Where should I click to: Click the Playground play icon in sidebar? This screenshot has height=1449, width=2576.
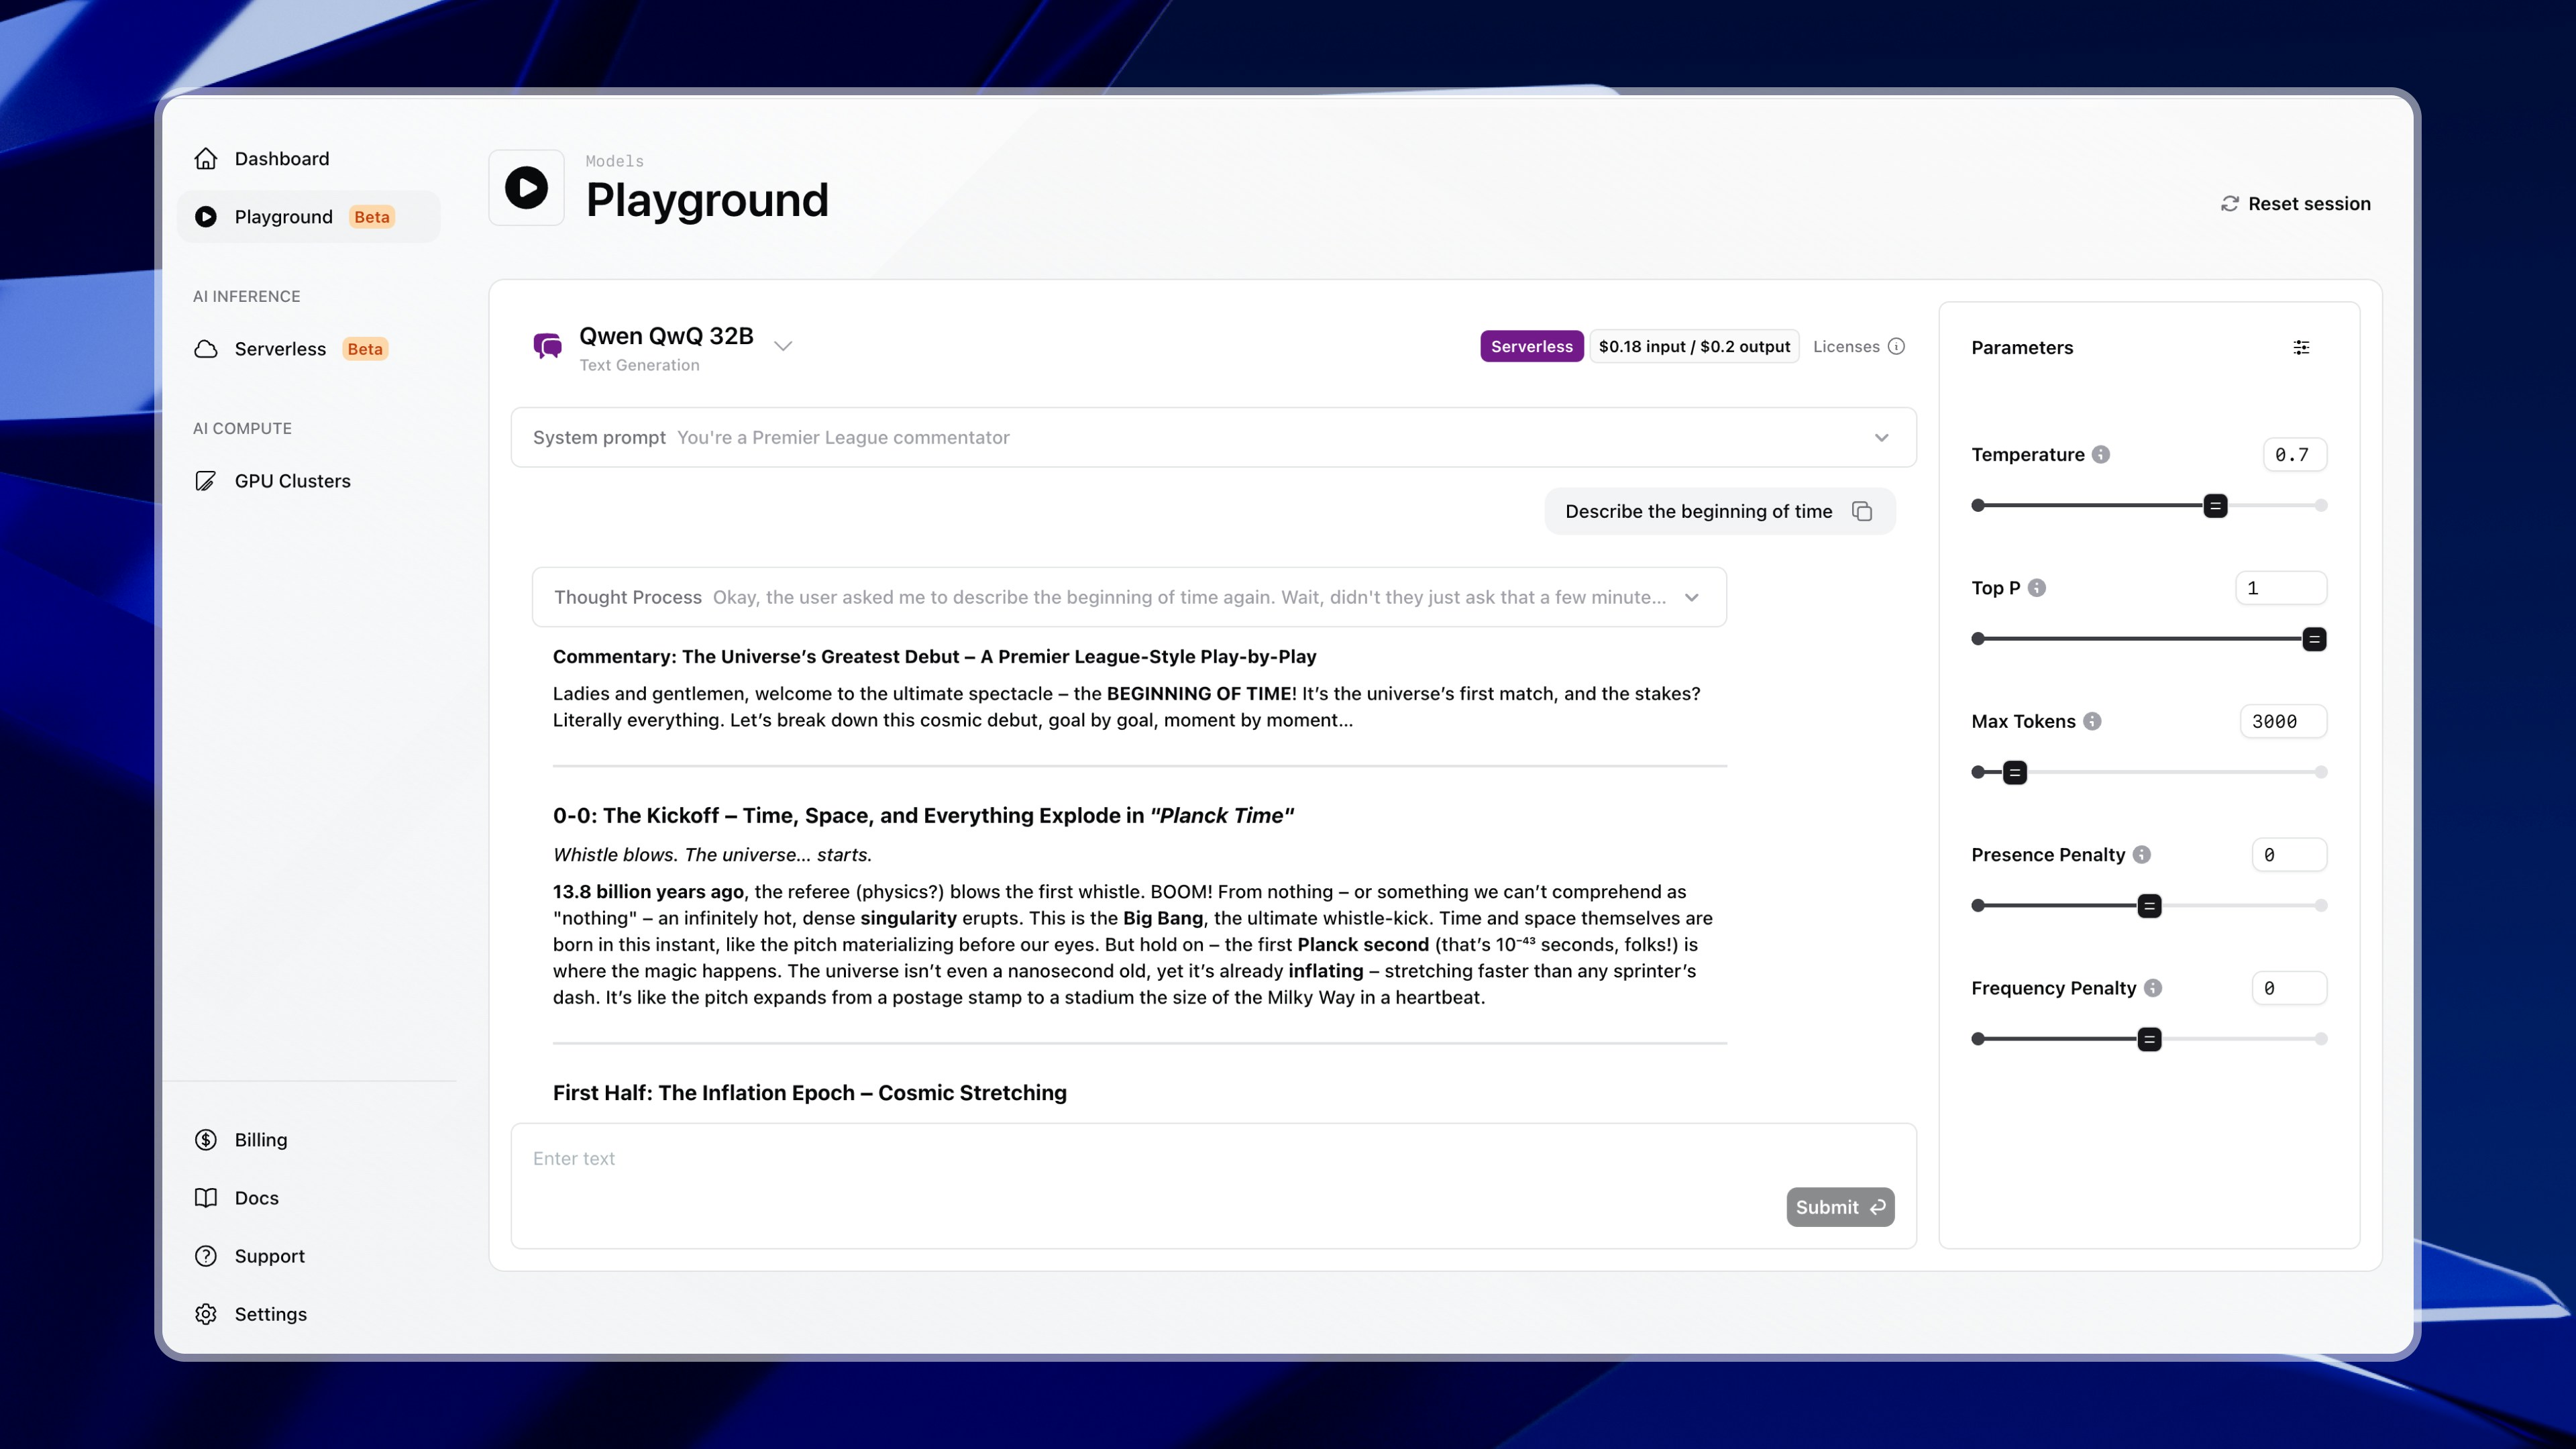[206, 217]
